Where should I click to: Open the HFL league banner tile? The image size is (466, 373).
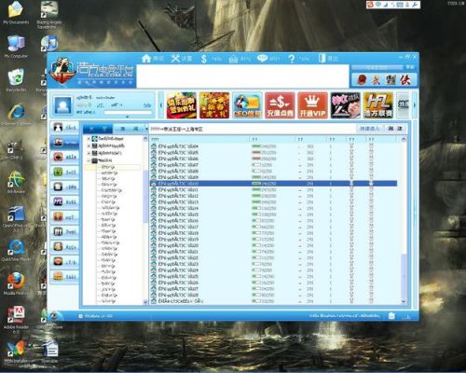[x=377, y=105]
